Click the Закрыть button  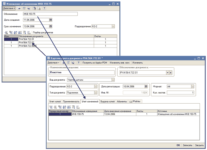tap(199, 145)
